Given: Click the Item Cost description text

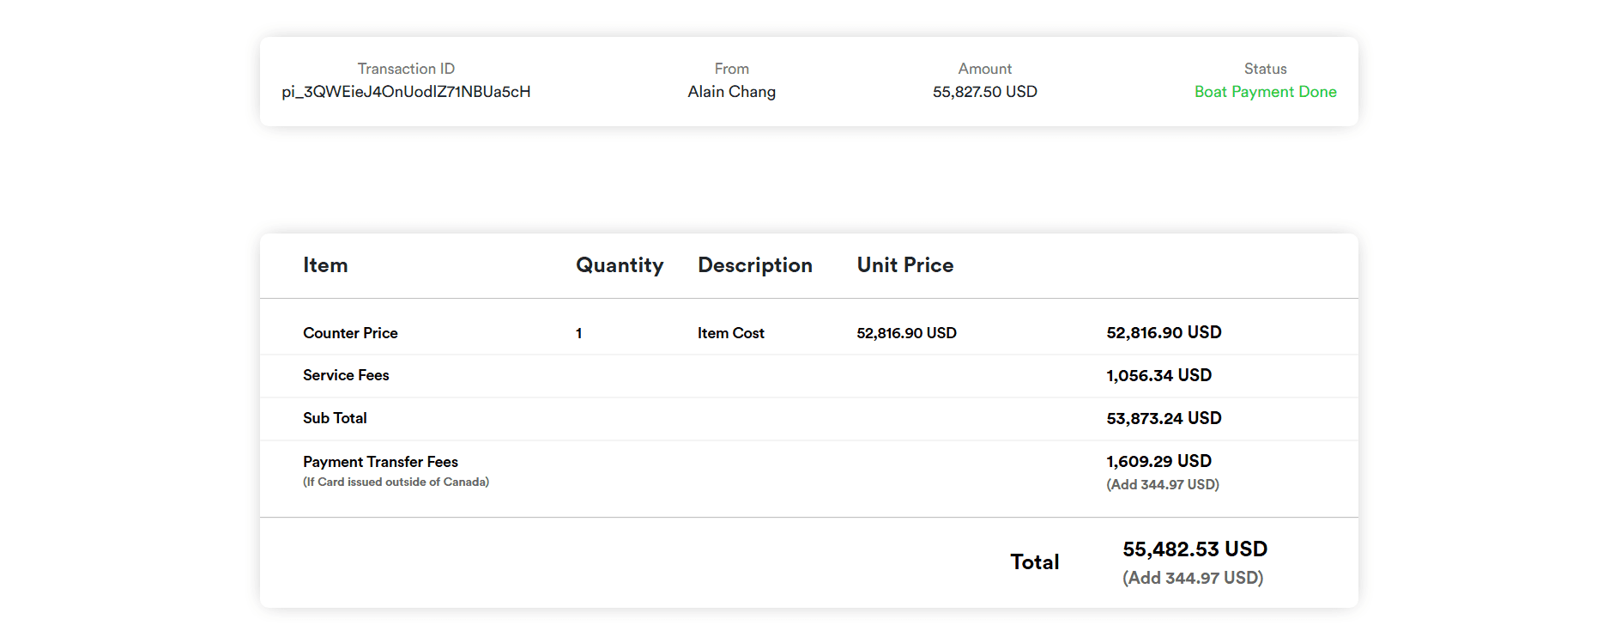Looking at the screenshot, I should pos(730,333).
